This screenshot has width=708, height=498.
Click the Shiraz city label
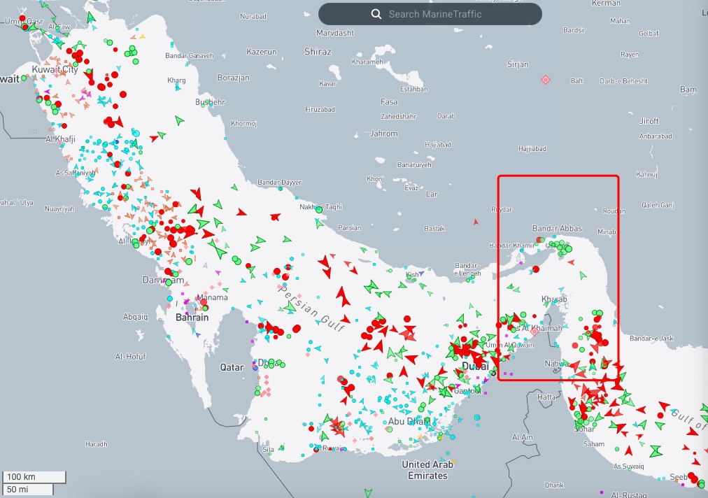(318, 51)
